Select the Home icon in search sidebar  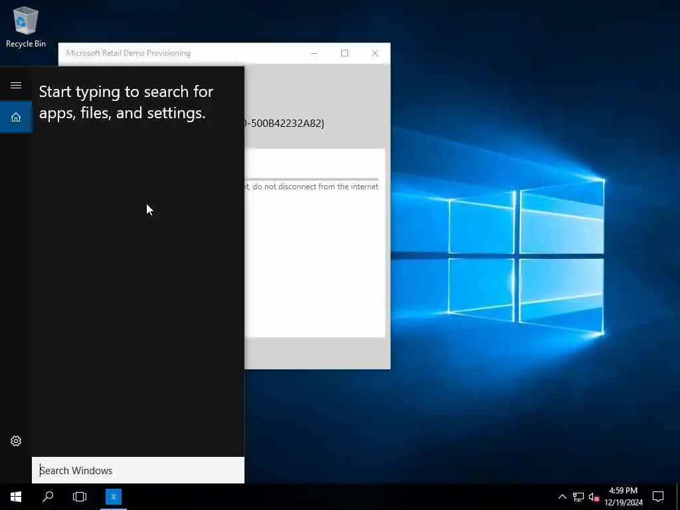[x=16, y=117]
